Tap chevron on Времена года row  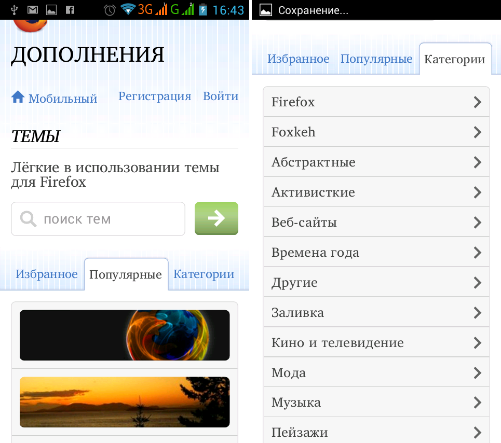point(477,253)
